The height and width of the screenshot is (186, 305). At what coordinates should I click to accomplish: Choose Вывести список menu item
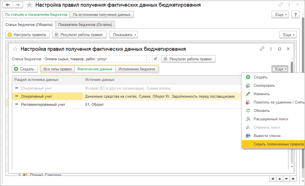tap(273, 136)
